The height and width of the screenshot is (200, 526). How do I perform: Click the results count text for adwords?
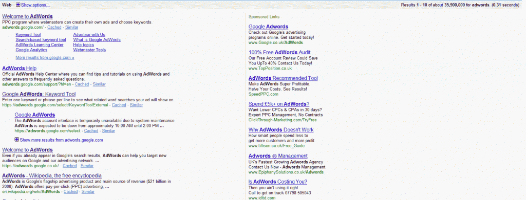tap(460, 5)
